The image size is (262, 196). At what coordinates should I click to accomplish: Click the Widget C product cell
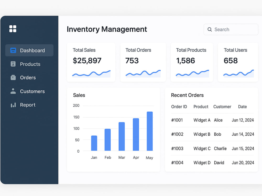click(x=202, y=148)
